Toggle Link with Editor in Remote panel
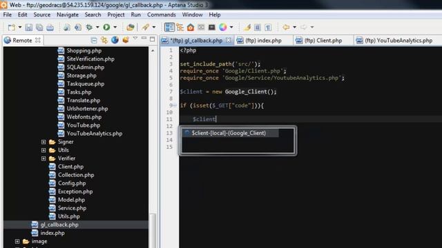Screen dimensions: 442x248 [x=104, y=40]
